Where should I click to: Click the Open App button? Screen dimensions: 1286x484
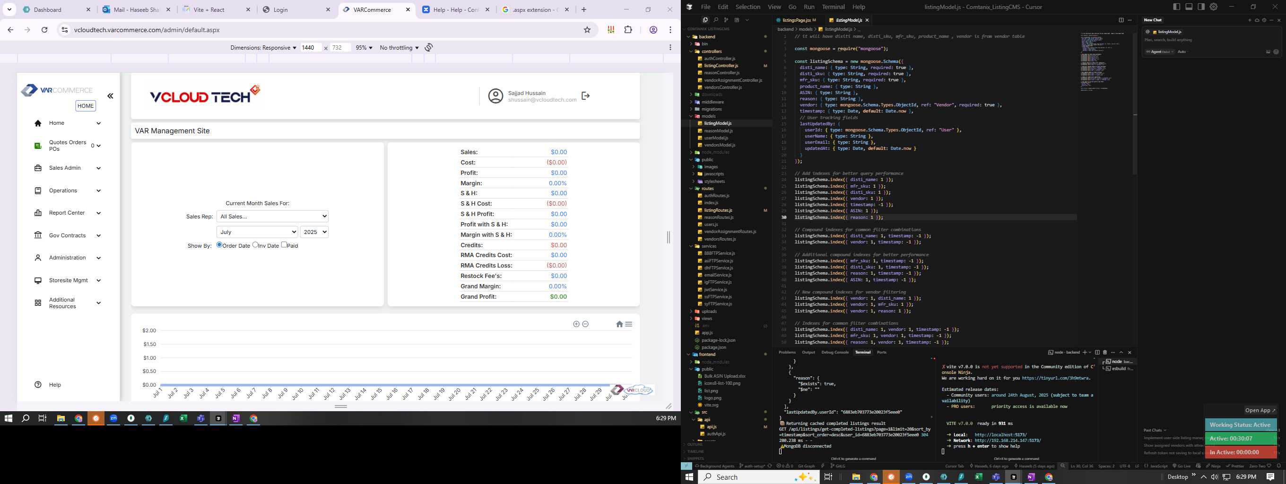[1260, 410]
